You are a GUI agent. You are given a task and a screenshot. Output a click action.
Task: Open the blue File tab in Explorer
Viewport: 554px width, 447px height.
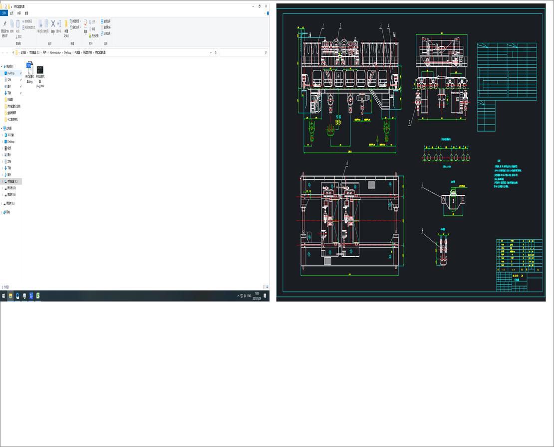point(4,13)
